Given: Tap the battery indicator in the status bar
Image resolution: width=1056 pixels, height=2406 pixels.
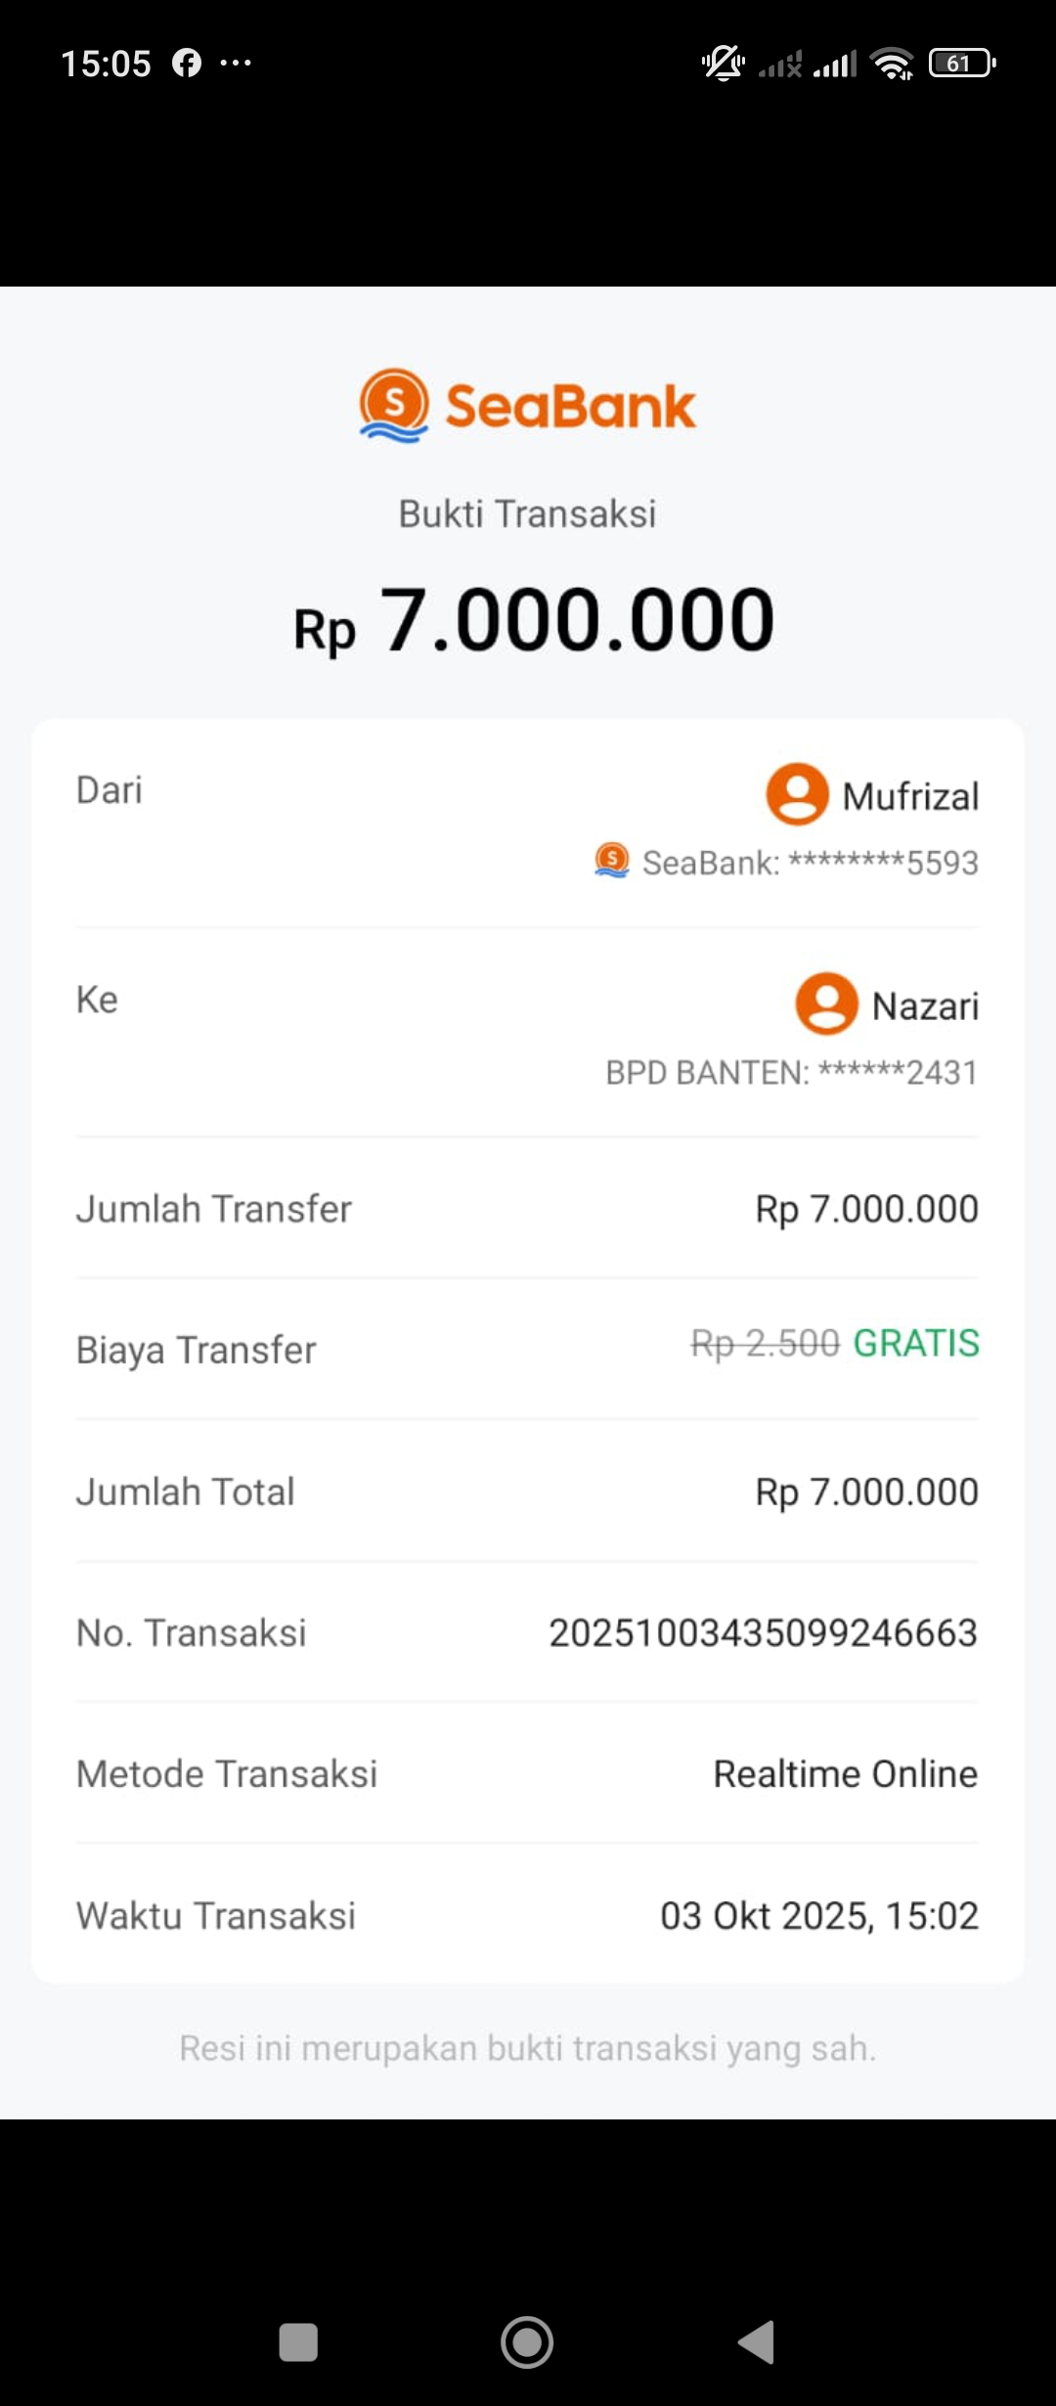Looking at the screenshot, I should point(961,64).
